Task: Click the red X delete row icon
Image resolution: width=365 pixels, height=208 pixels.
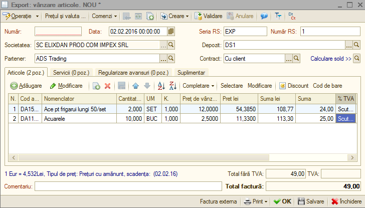Action: (x=107, y=86)
